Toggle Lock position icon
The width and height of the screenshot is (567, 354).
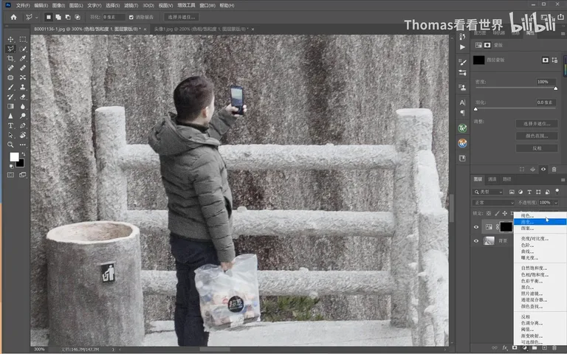pyautogui.click(x=505, y=213)
